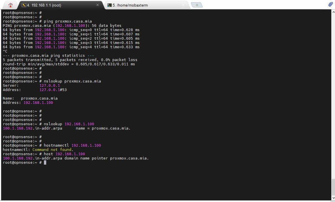Click the icmp_seq=4 ping reply line
Image resolution: width=335 pixels, height=202 pixels.
tap(71, 47)
